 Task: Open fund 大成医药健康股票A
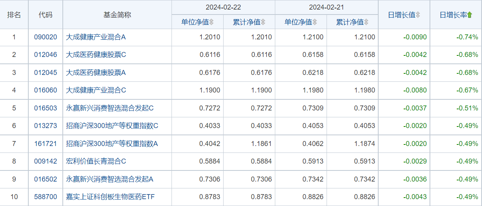(x=96, y=73)
